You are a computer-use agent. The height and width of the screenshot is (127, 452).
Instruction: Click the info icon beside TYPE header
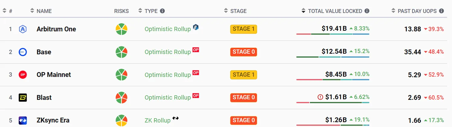click(162, 11)
